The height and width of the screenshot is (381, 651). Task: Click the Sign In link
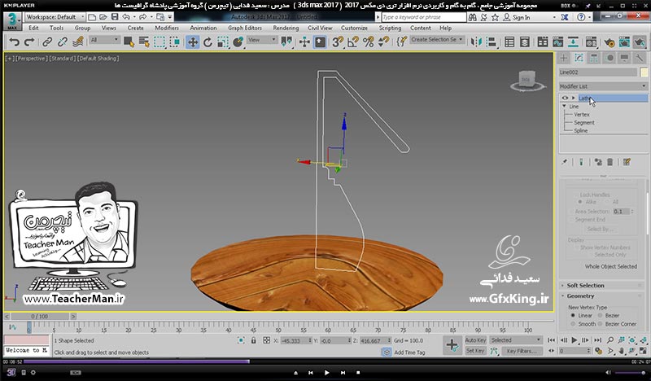tap(521, 17)
